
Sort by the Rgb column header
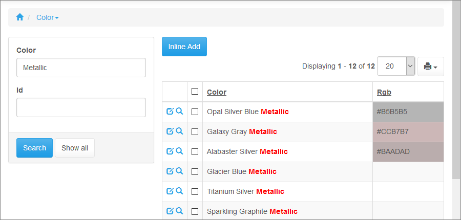click(x=384, y=92)
